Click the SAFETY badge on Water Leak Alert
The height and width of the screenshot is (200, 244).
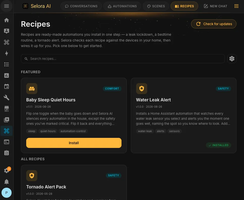[223, 89]
